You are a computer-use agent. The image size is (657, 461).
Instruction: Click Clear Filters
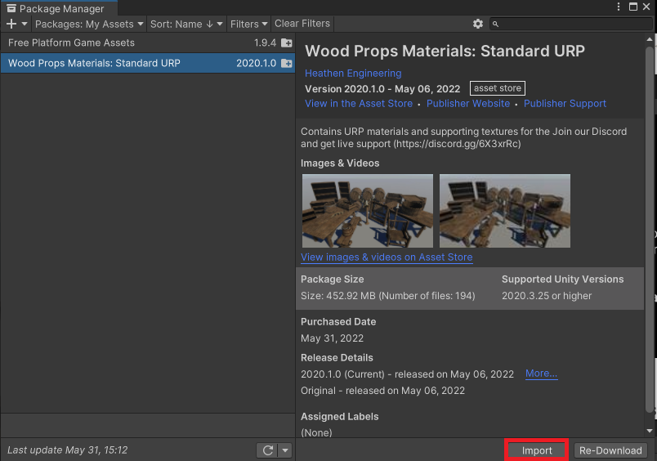pyautogui.click(x=302, y=24)
